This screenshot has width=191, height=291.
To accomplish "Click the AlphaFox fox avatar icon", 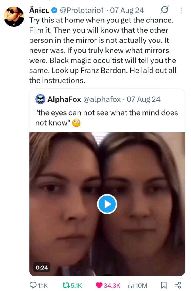I will [40, 99].
